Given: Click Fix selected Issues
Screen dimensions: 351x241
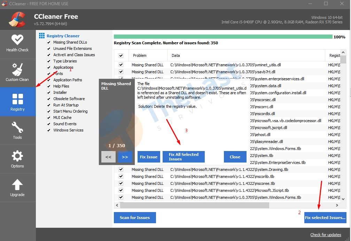Looking at the screenshot, I should point(325,218).
